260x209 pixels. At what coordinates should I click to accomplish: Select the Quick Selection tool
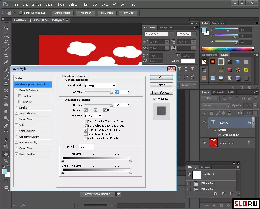[6, 49]
